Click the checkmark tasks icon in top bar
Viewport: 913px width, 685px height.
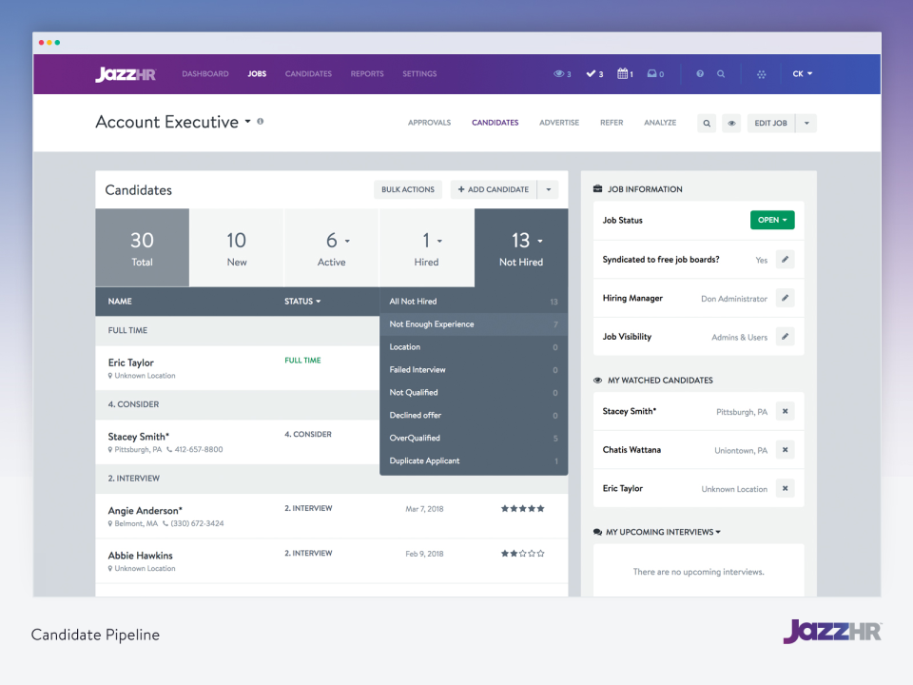(x=591, y=73)
